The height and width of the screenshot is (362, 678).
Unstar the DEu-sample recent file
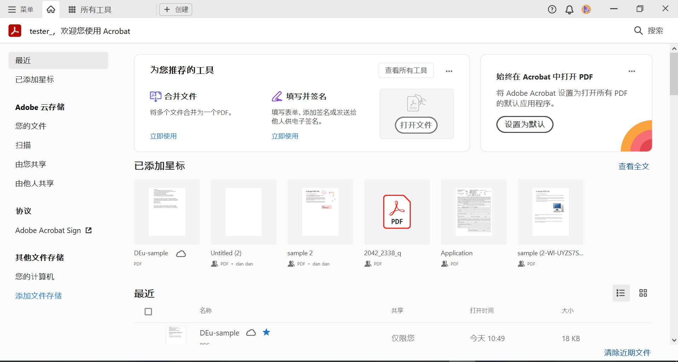267,332
